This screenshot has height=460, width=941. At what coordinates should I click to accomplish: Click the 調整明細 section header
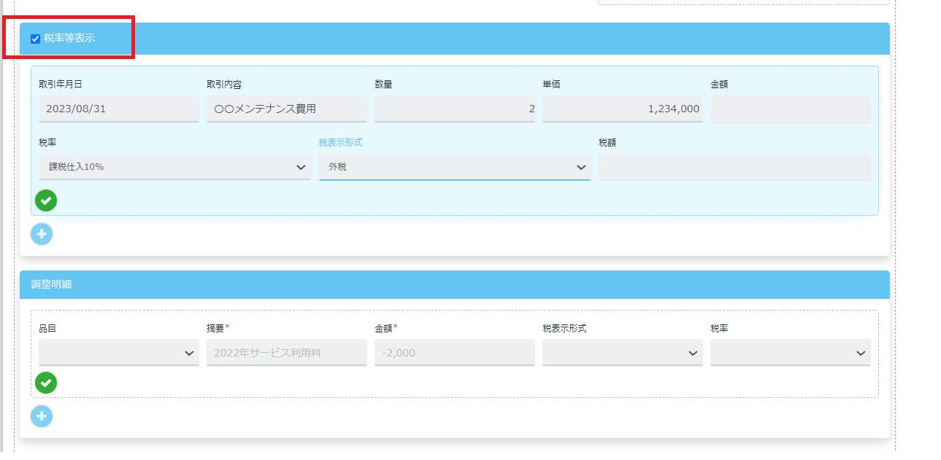[455, 284]
